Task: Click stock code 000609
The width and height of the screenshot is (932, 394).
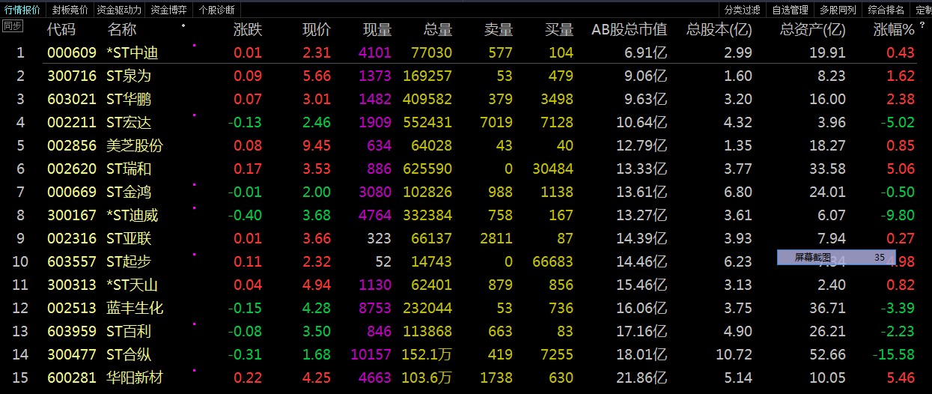Action: (x=72, y=53)
